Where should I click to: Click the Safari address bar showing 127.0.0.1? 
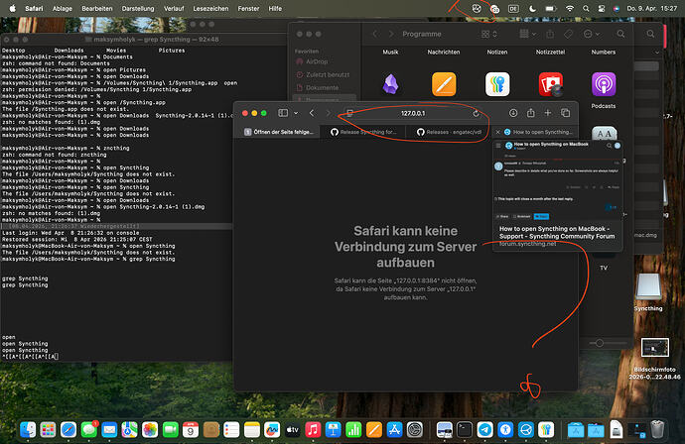[x=413, y=113]
